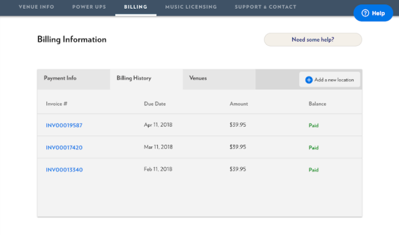Add a new location
The image size is (399, 235).
(x=329, y=80)
